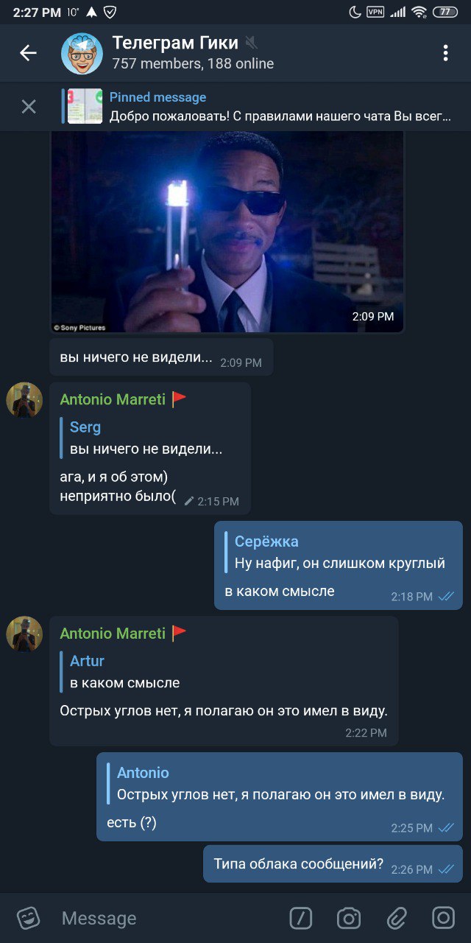
Task: Open the Телеграм Гики group avatar
Action: coord(82,54)
